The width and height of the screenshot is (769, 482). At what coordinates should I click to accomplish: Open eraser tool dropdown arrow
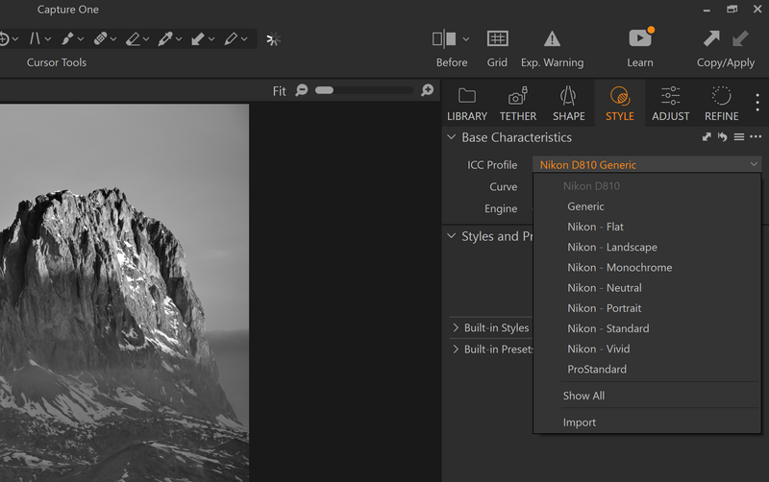click(146, 39)
